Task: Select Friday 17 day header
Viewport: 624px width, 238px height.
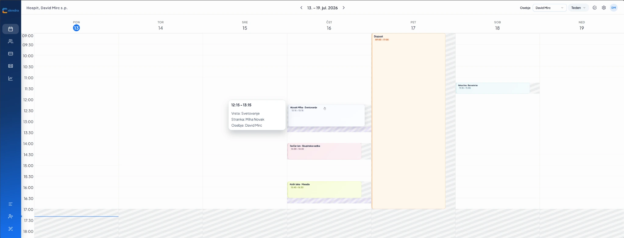Action: pos(413,26)
